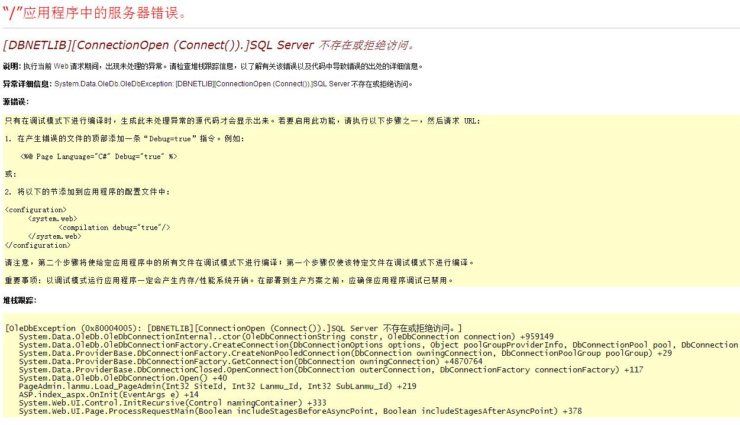
Task: Click the opening <configuration> tag line
Action: (35, 209)
